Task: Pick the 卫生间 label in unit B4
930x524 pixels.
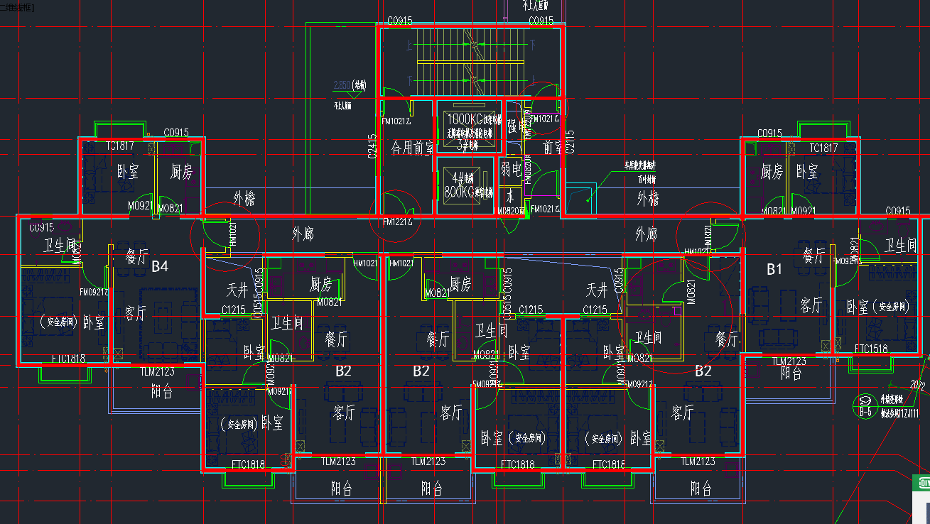Action: [x=60, y=246]
